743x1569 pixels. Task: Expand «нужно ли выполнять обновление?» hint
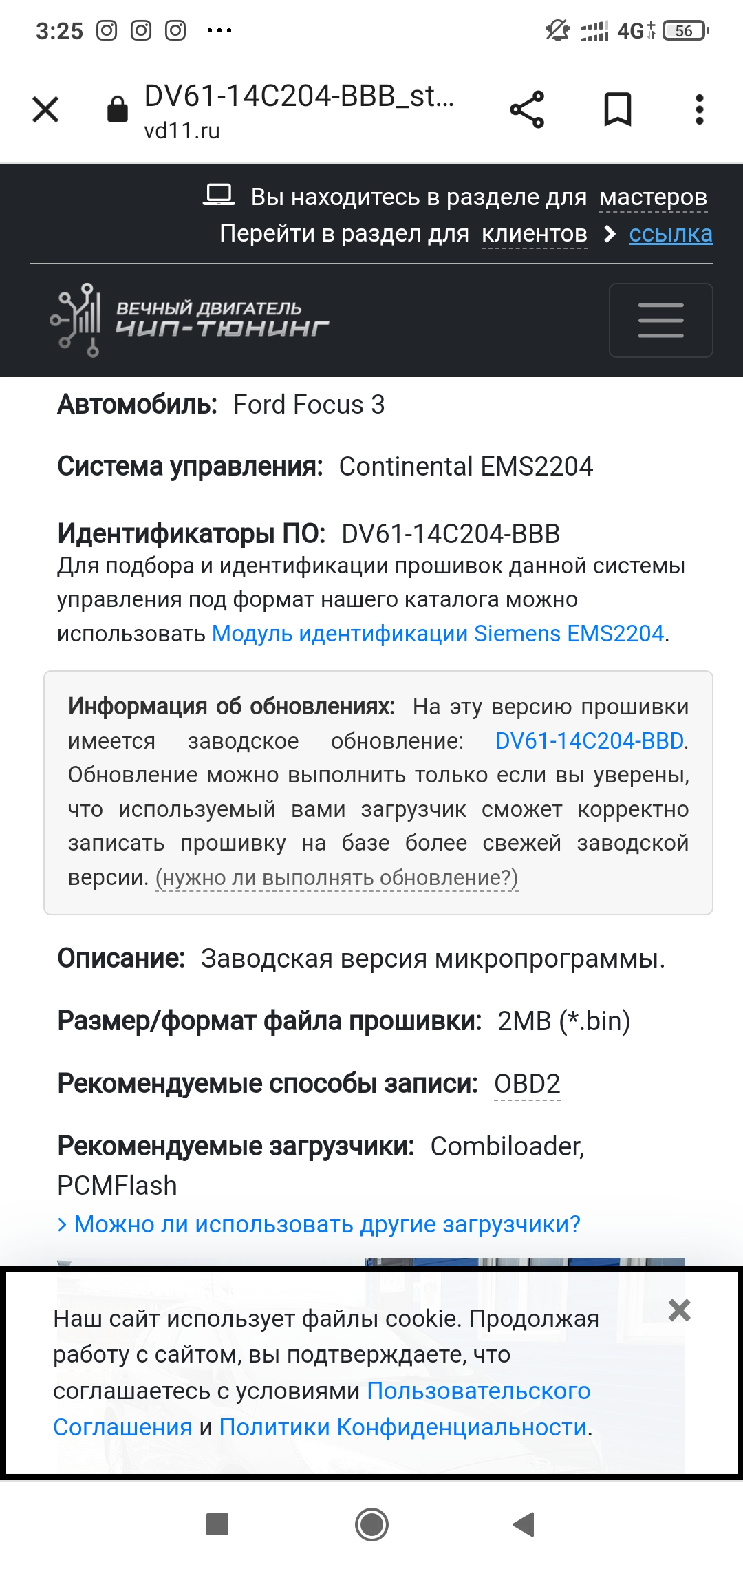(337, 878)
